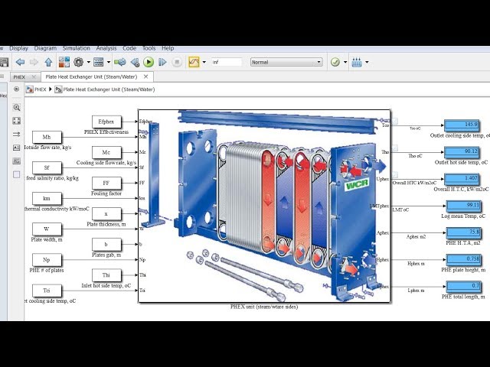Click the Annotation text palette icon
Image resolution: width=490 pixels, height=367 pixels.
(x=17, y=148)
